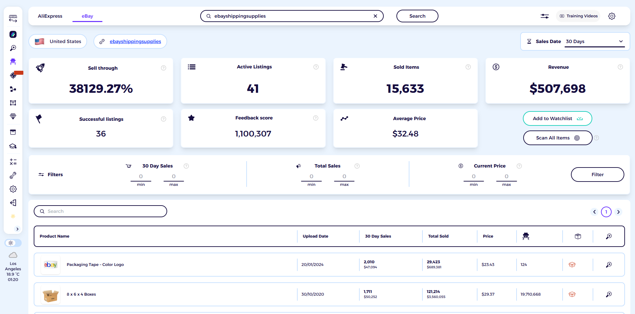Click the Search button

pos(417,16)
